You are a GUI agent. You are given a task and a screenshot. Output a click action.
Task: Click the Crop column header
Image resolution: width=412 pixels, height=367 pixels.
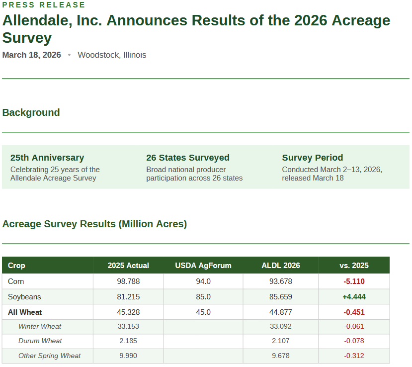[16, 265]
